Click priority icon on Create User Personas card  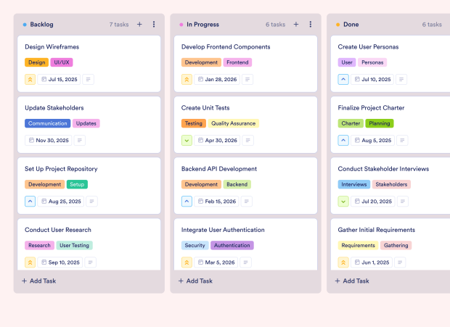click(344, 80)
